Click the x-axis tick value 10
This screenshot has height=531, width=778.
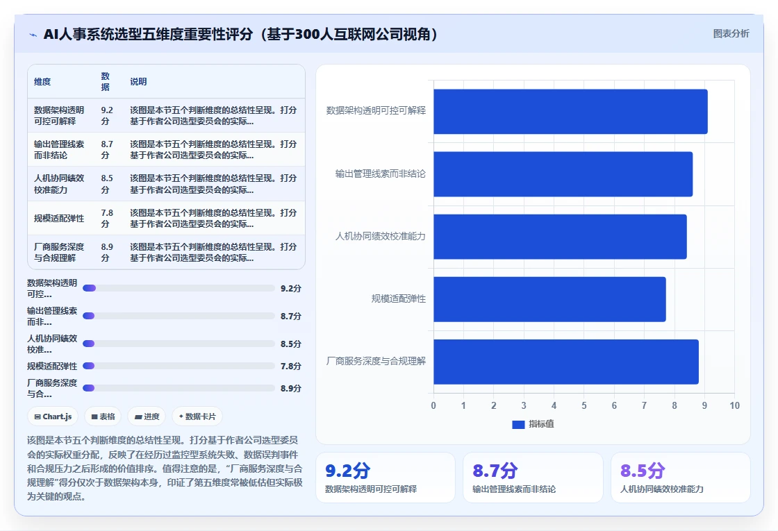(x=734, y=405)
